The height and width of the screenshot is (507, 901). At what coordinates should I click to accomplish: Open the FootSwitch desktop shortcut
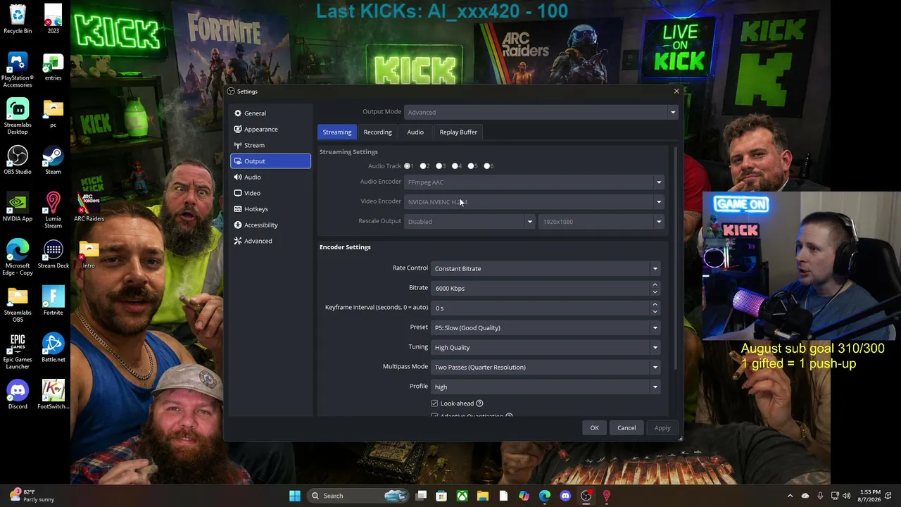[x=53, y=394]
